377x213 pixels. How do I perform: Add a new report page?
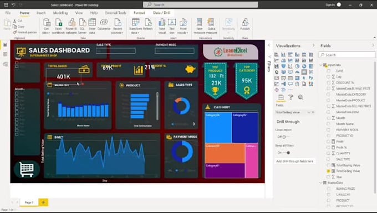(x=43, y=202)
